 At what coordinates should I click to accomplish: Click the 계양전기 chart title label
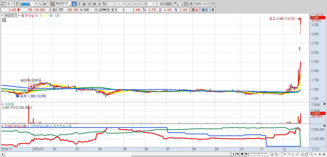click(x=11, y=15)
